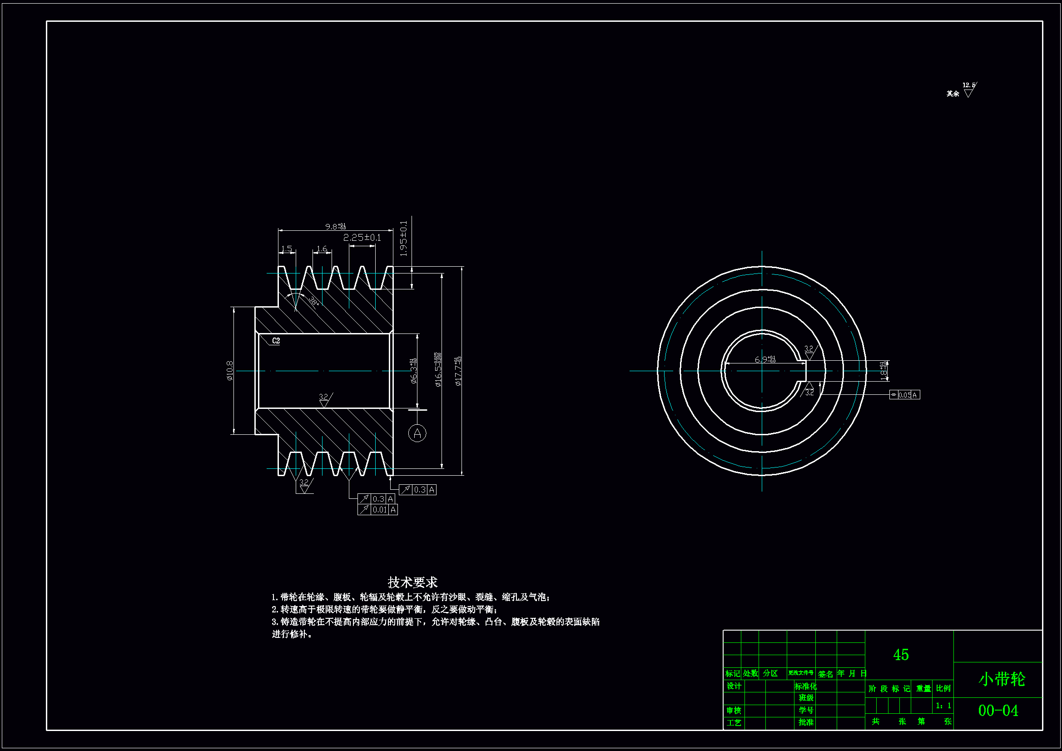This screenshot has width=1062, height=751.
Task: Select the ø10.8 hub diameter dimension
Action: (230, 371)
